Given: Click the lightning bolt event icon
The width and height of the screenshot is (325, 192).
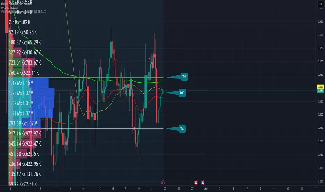Looking at the screenshot, I should 163,183.
